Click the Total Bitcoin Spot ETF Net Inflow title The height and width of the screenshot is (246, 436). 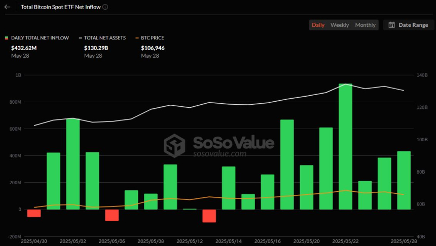[60, 8]
